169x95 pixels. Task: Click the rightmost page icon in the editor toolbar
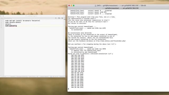62,18
